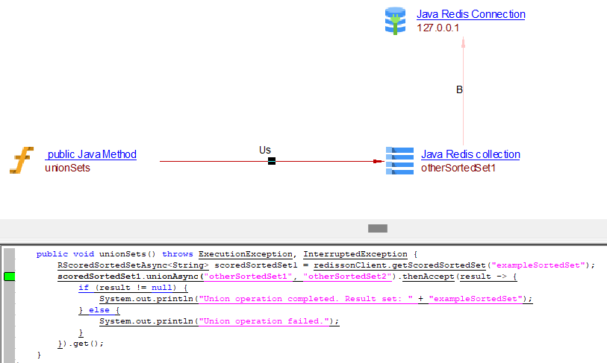Click the blue Java Redis collection icon
This screenshot has height=363, width=607.
click(399, 160)
